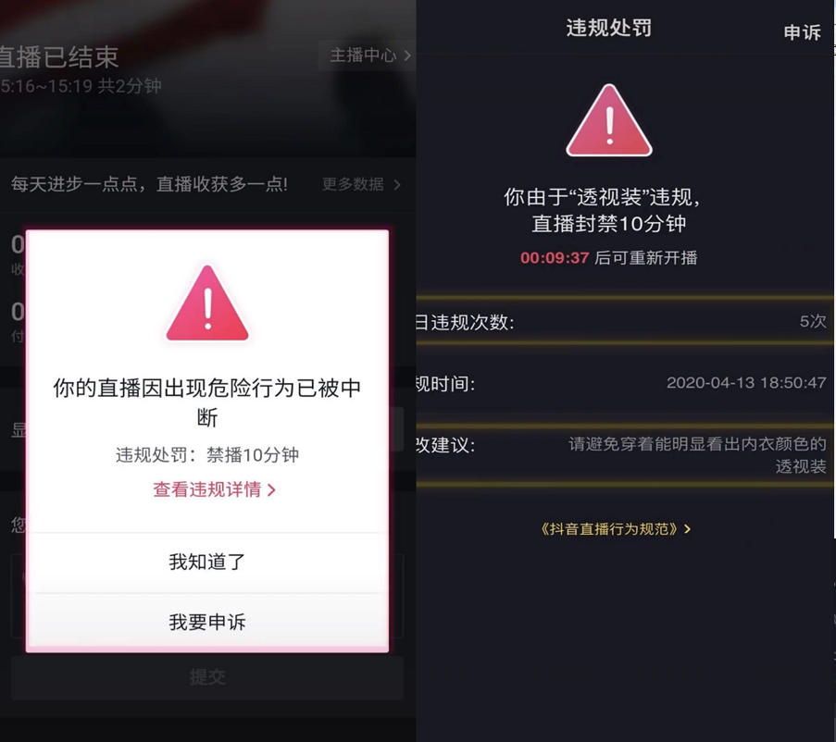This screenshot has height=742, width=836.
Task: Click the warning triangle on the 违规处罚 page
Action: 609,120
